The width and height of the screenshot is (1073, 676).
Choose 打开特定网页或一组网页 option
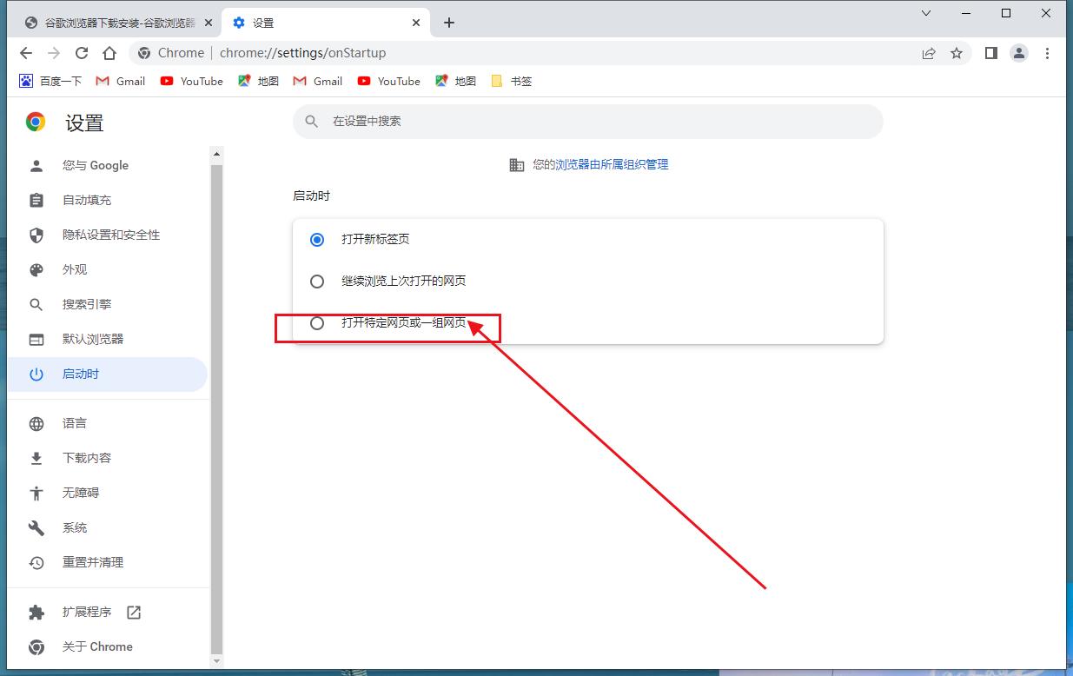(316, 322)
